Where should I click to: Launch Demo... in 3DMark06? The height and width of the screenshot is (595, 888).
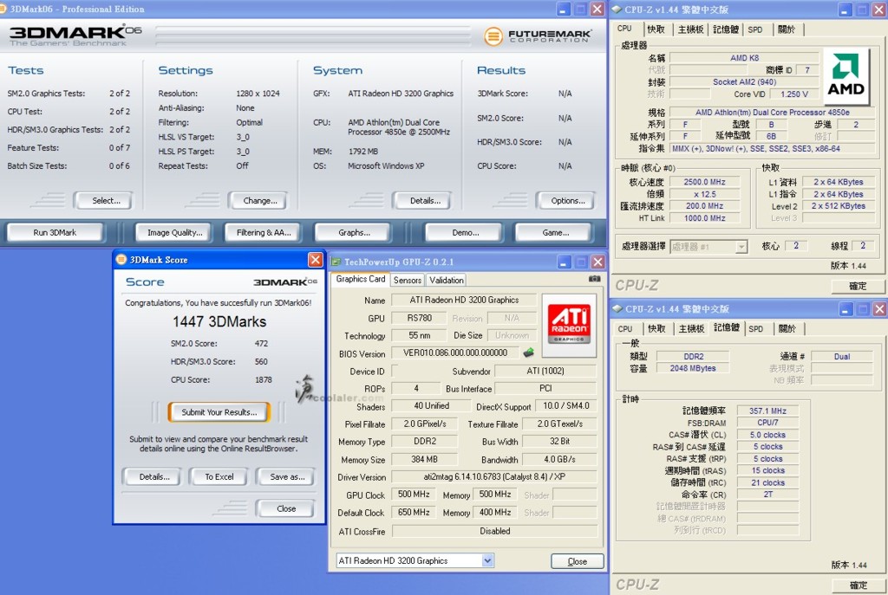coord(463,232)
